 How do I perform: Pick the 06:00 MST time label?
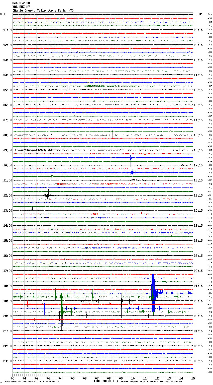8,105
